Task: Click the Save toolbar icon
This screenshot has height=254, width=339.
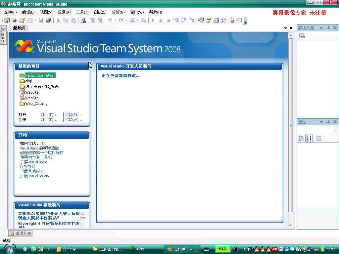Action: point(41,20)
